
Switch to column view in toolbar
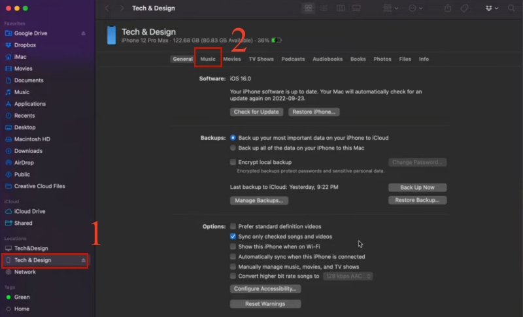click(341, 8)
